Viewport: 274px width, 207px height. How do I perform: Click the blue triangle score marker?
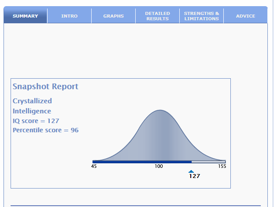(191, 171)
